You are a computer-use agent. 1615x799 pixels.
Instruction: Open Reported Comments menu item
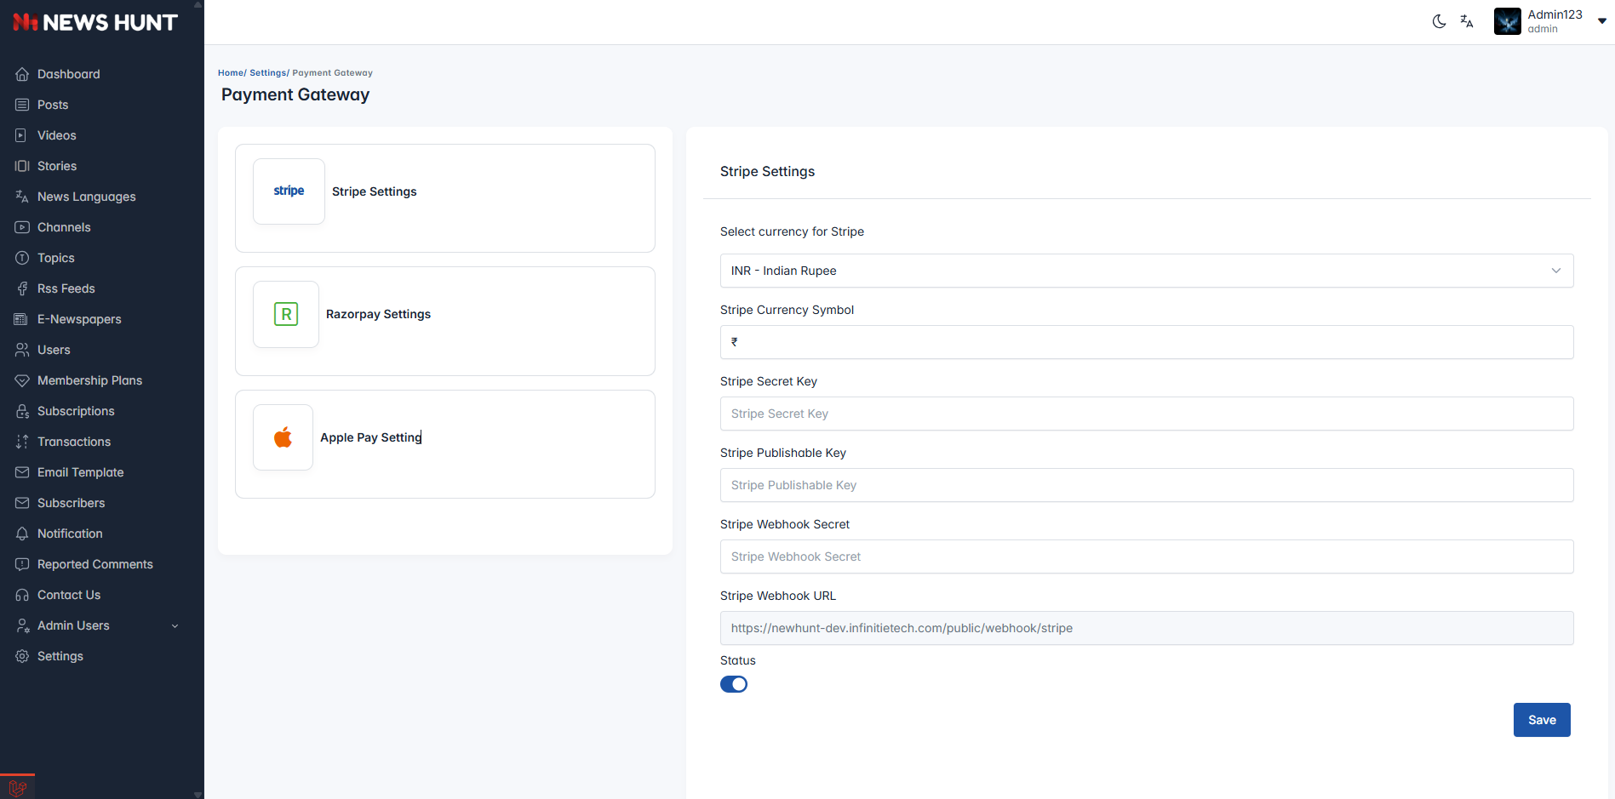click(95, 564)
